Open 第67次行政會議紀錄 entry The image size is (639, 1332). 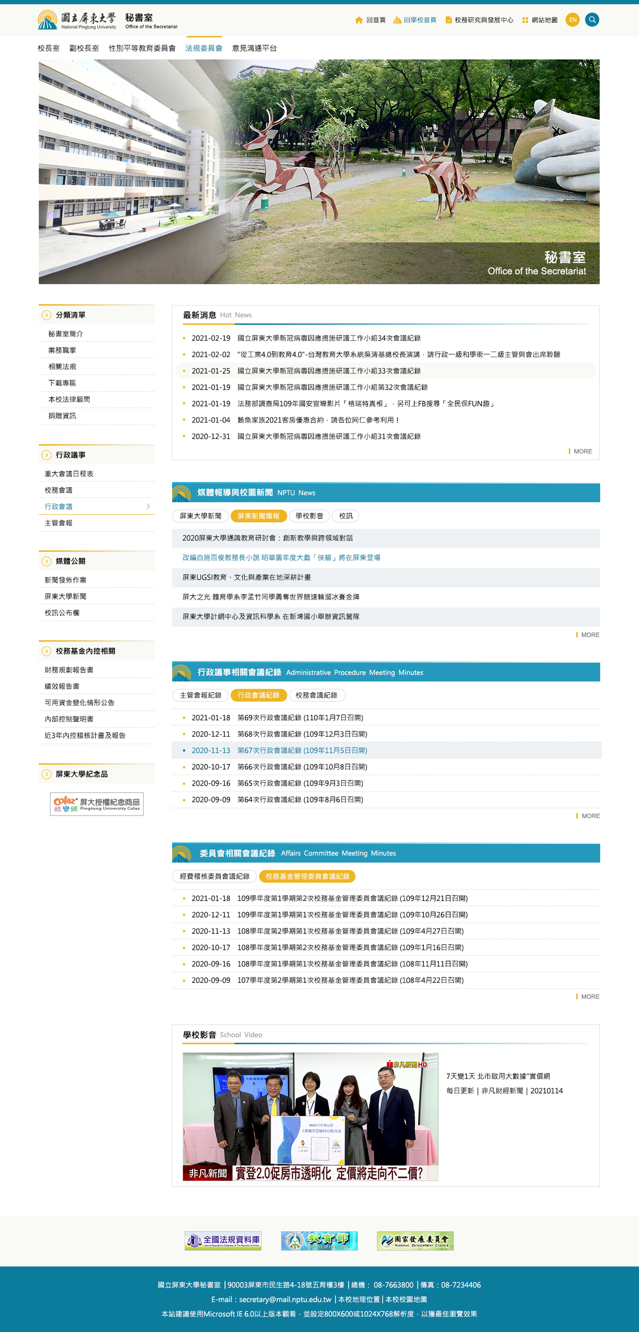click(303, 750)
